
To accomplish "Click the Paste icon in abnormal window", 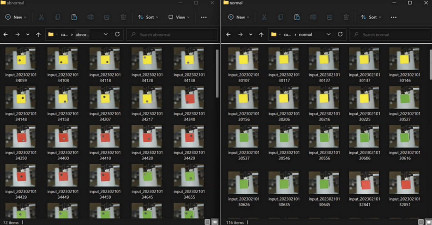I will pos(74,17).
